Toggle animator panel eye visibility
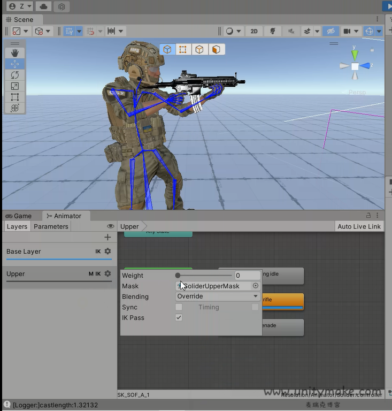 [111, 226]
